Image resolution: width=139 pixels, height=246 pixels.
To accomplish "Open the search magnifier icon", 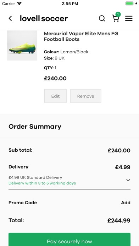I will 102,18.
